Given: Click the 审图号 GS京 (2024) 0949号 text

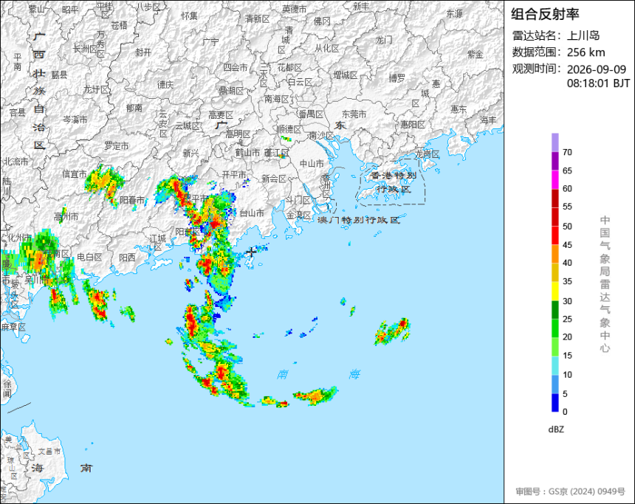Looking at the screenshot, I should pyautogui.click(x=570, y=491).
